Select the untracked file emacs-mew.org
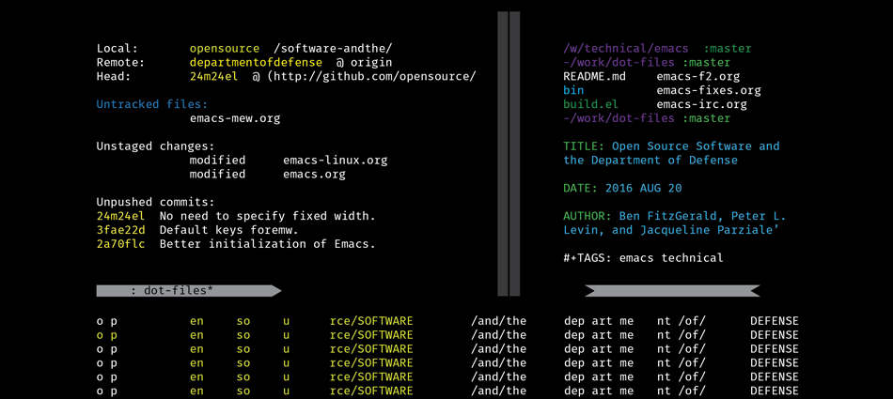Image resolution: width=893 pixels, height=399 pixels. 235,119
